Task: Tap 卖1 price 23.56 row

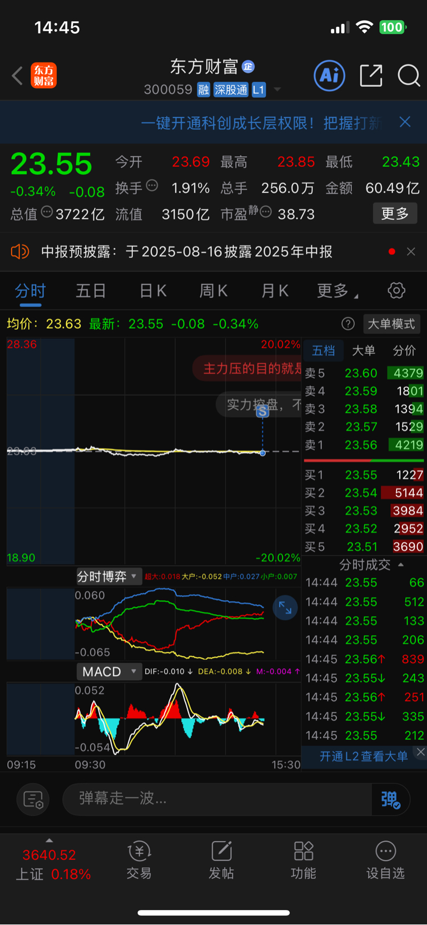Action: pyautogui.click(x=364, y=445)
